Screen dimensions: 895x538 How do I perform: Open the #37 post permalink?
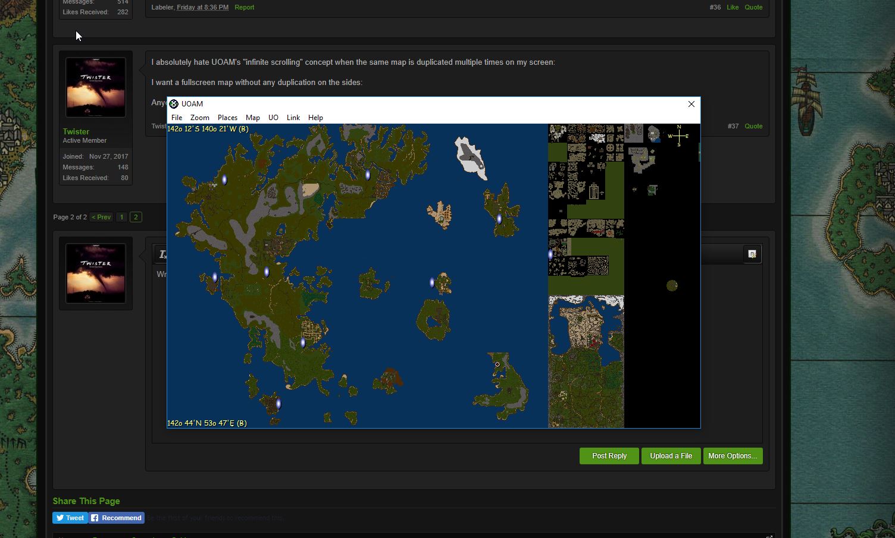(733, 126)
